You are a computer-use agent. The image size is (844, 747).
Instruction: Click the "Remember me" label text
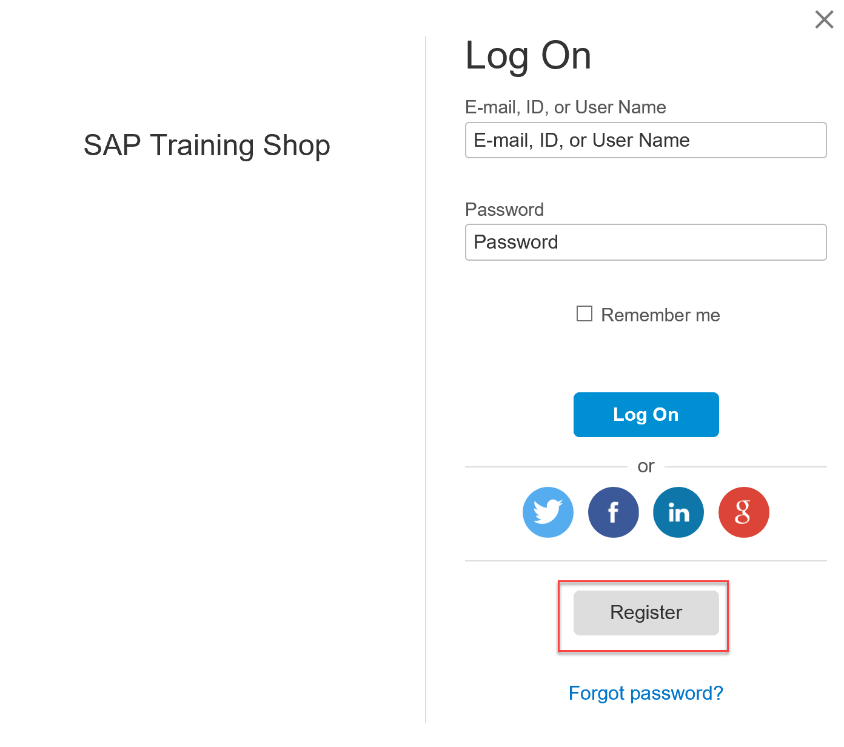(660, 315)
